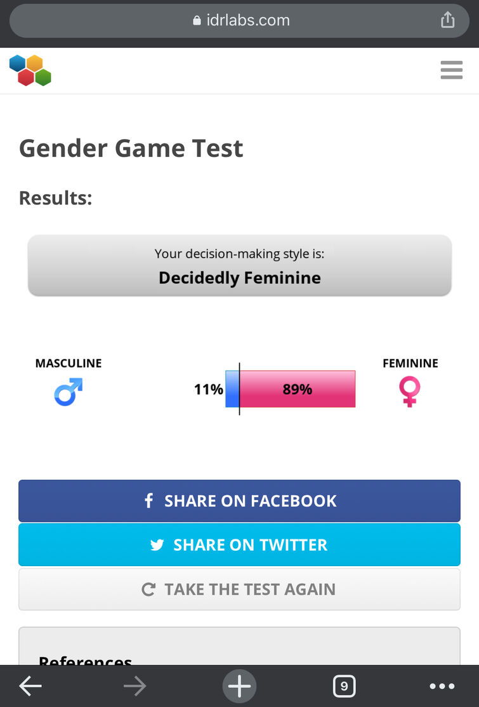Open the three-dots browser menu
479x707 pixels.
[442, 685]
